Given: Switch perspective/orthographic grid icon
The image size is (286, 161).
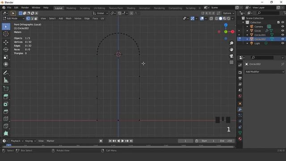Looking at the screenshot, I should 231,62.
